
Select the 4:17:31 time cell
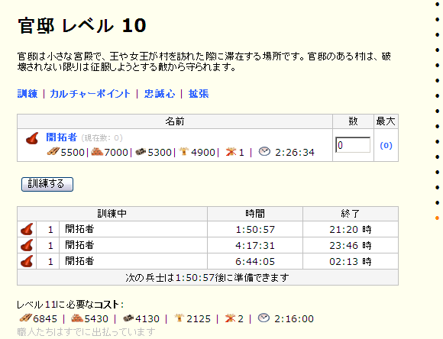point(255,246)
